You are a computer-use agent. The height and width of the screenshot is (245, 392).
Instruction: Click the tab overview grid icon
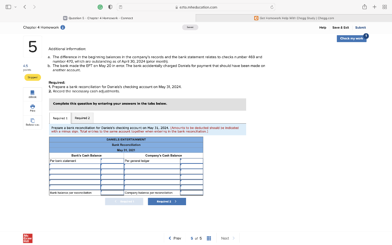tap(384, 7)
